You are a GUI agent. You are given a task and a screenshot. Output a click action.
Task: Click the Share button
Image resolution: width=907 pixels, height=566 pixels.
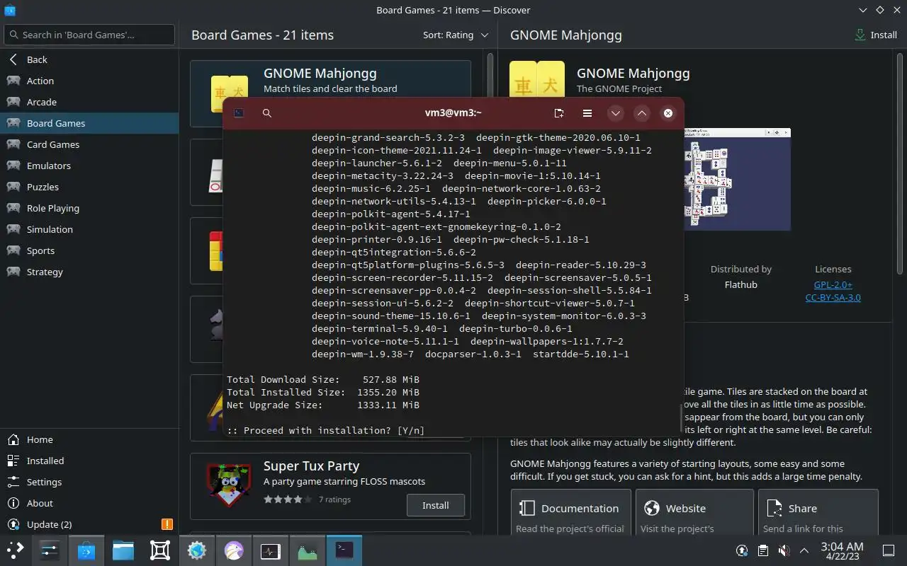click(818, 512)
